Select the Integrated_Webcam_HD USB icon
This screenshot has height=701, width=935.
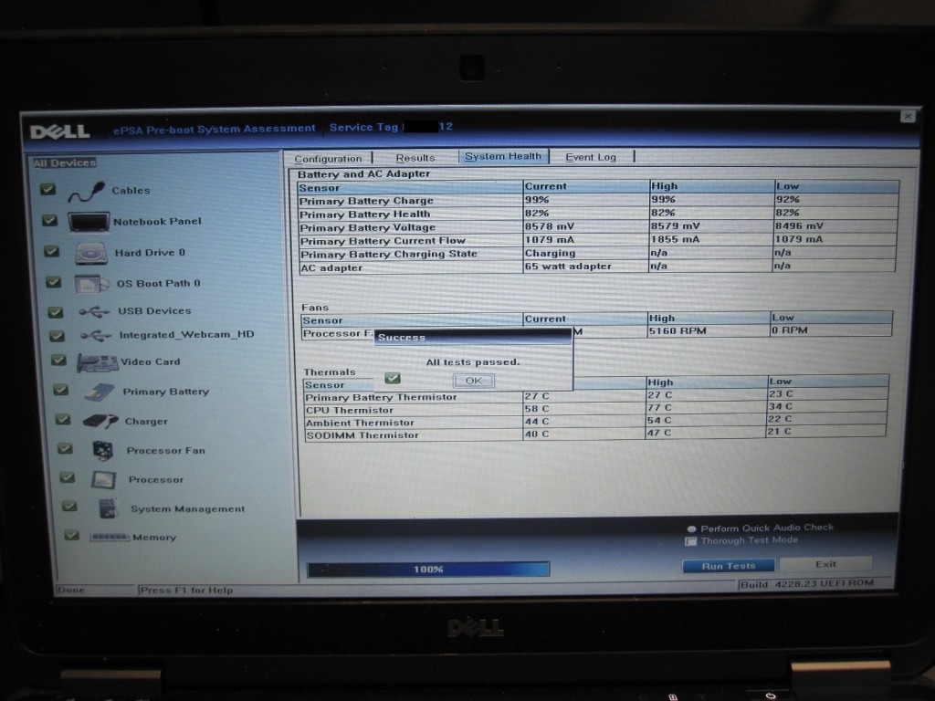[x=96, y=336]
